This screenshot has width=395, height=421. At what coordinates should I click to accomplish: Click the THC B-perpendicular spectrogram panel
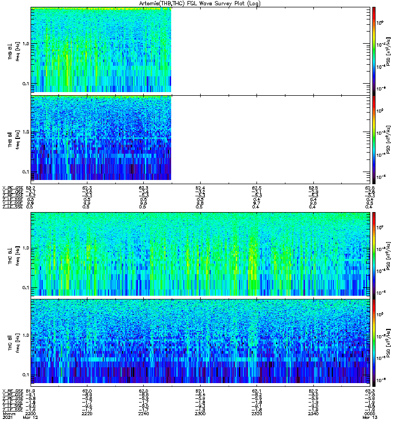(200, 255)
